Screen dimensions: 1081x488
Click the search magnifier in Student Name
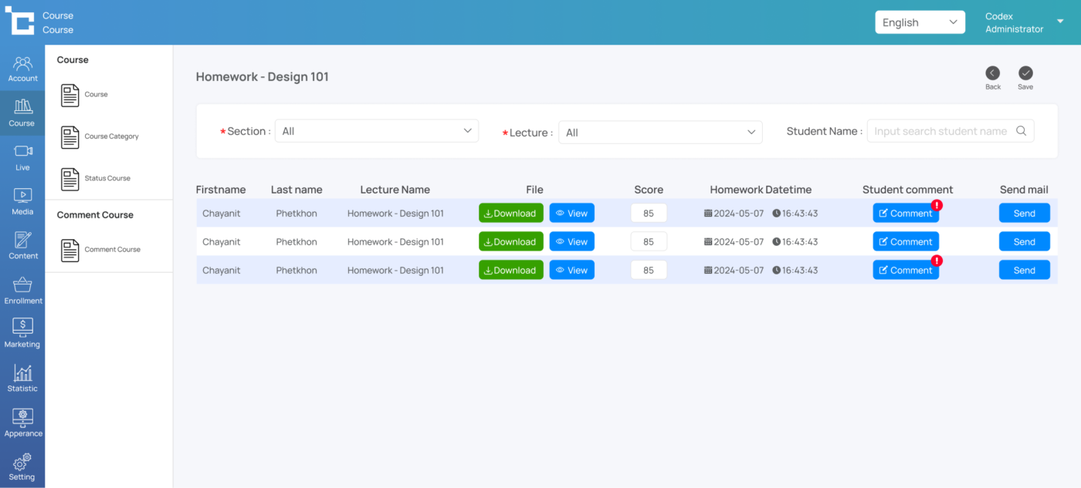[1021, 131]
